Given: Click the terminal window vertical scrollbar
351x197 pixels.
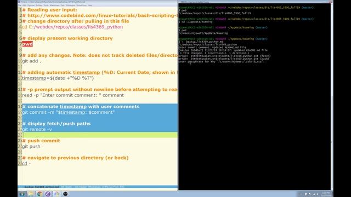Looking at the screenshot, I should pyautogui.click(x=332, y=96).
